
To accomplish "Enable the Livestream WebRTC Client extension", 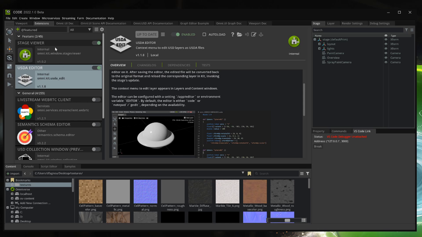I will point(96,100).
